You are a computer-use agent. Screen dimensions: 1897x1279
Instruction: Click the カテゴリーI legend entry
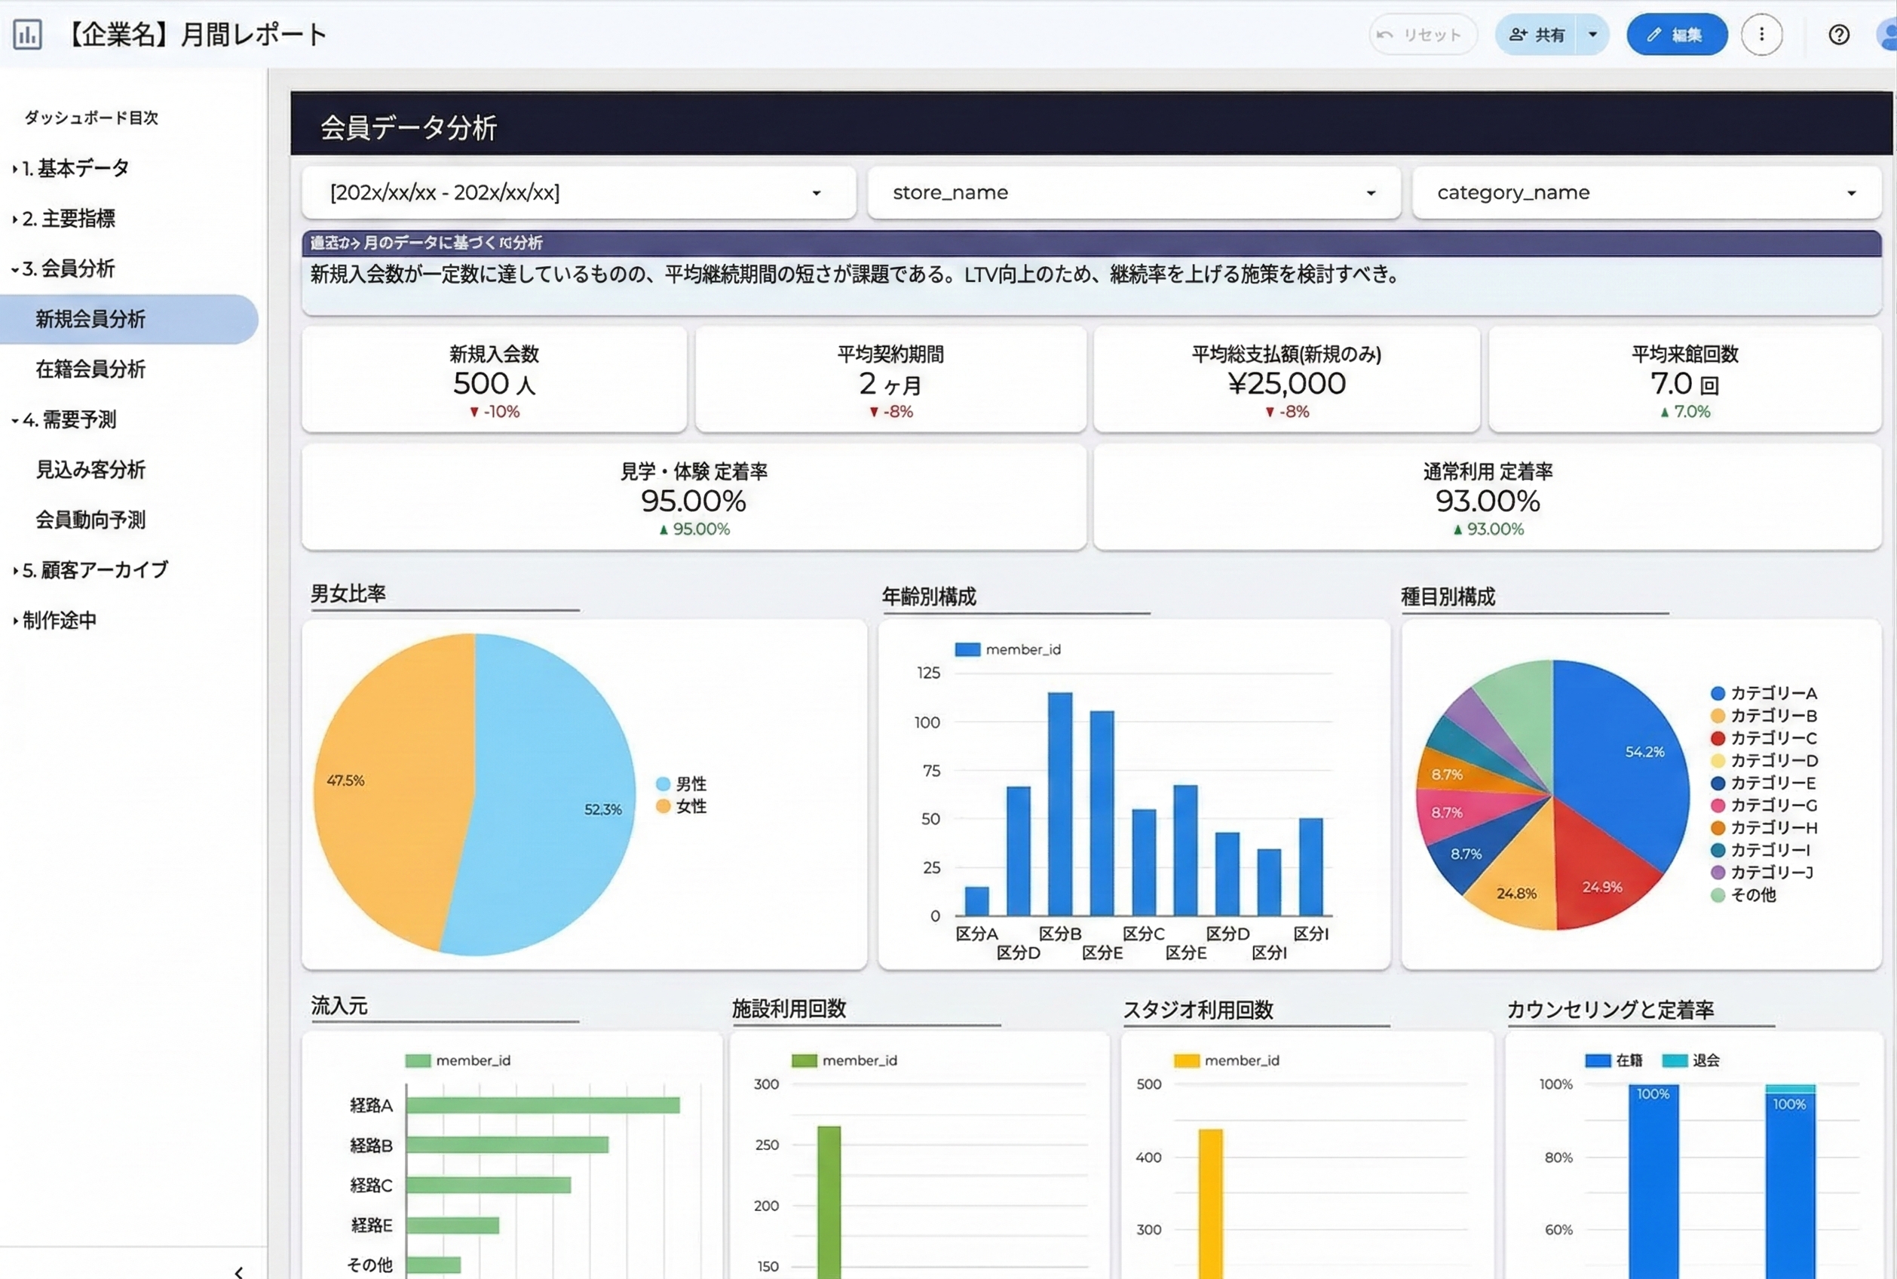pos(1761,850)
